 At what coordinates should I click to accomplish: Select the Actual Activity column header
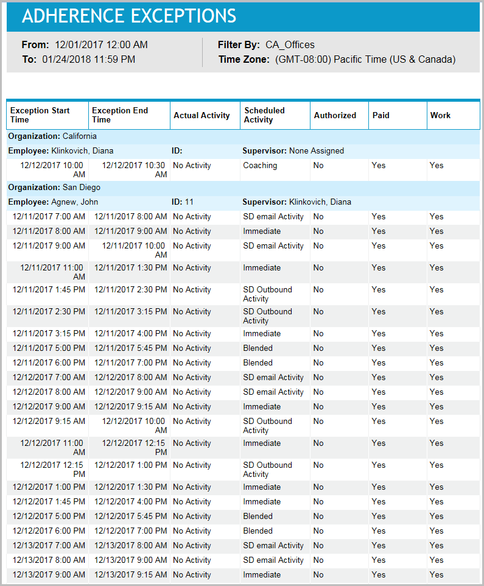click(x=202, y=115)
